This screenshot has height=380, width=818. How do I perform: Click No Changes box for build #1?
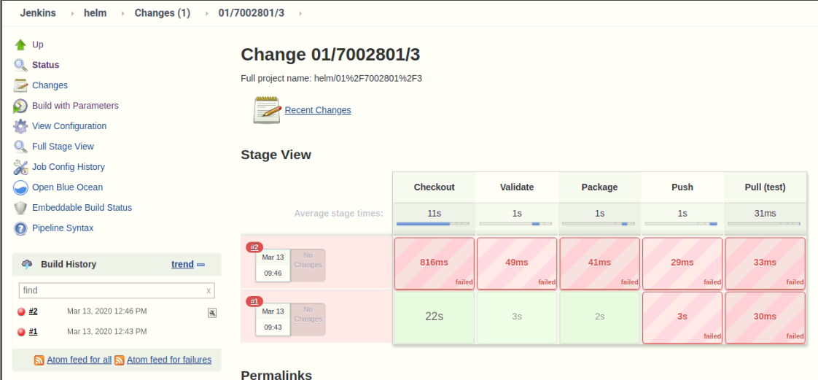point(308,319)
